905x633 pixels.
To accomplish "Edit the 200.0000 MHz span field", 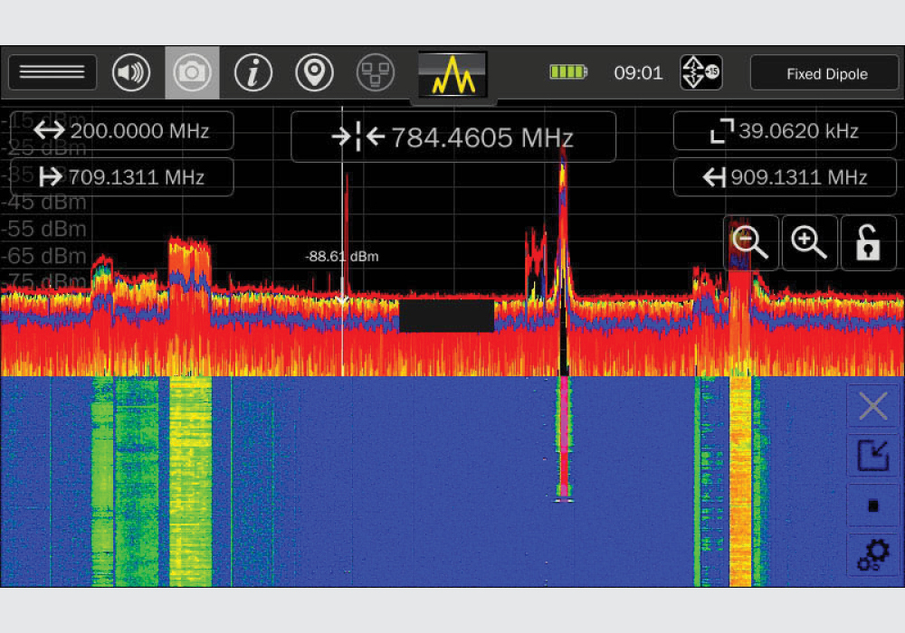I will [122, 131].
